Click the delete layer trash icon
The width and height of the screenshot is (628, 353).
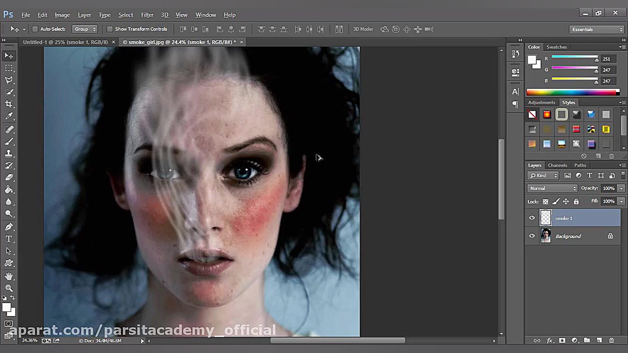coord(611,340)
